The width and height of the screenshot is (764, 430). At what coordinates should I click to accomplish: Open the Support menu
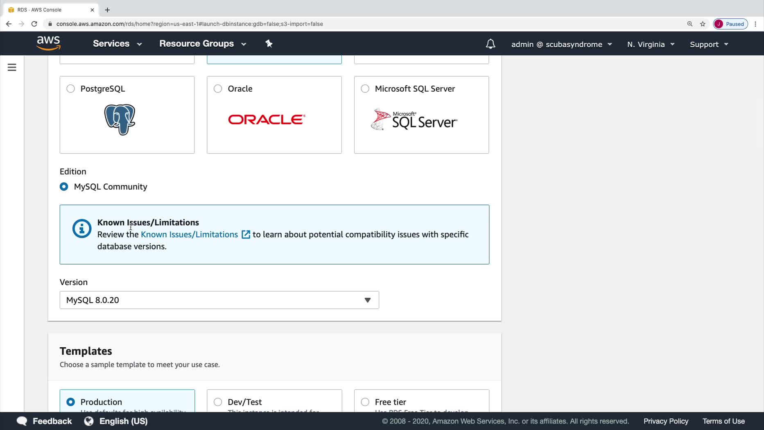click(709, 44)
